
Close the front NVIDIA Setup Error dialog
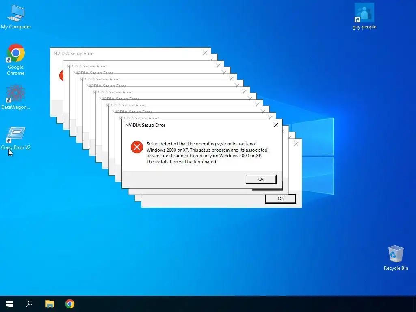point(276,125)
